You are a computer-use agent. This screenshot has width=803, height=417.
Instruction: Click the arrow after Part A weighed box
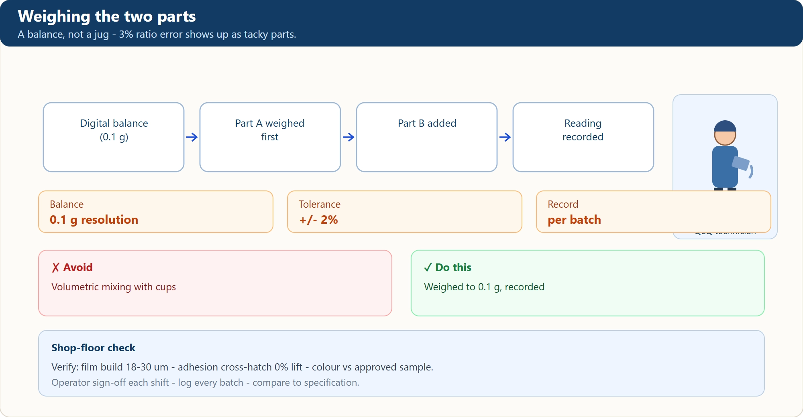(x=349, y=137)
